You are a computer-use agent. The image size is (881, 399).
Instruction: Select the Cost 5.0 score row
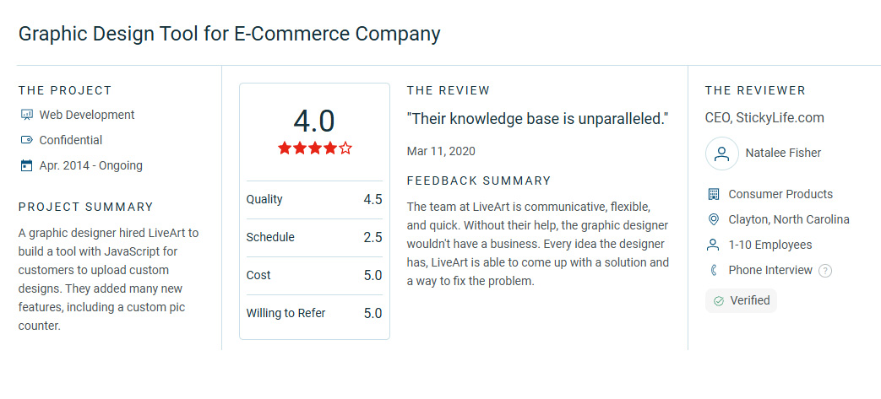point(314,276)
